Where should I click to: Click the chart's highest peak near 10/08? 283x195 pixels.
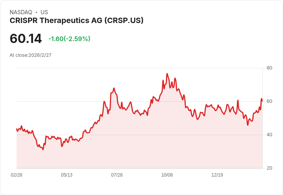(167, 74)
